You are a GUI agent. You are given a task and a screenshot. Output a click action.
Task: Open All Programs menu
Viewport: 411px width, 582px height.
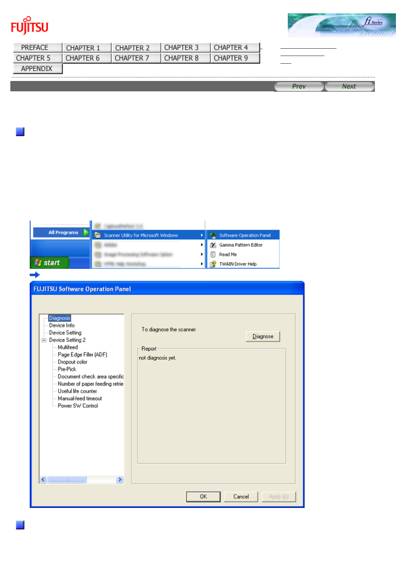pyautogui.click(x=61, y=232)
